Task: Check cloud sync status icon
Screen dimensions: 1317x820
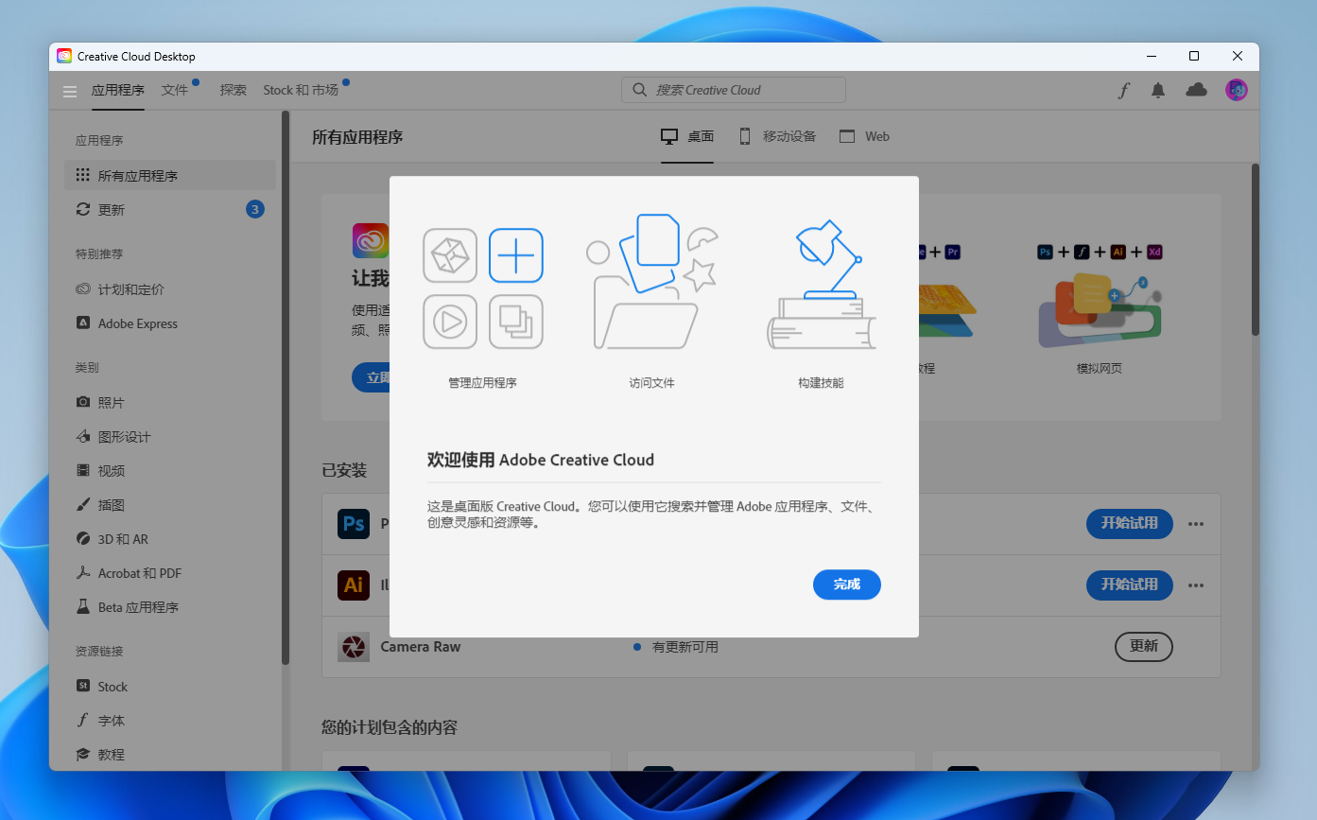Action: click(x=1197, y=90)
